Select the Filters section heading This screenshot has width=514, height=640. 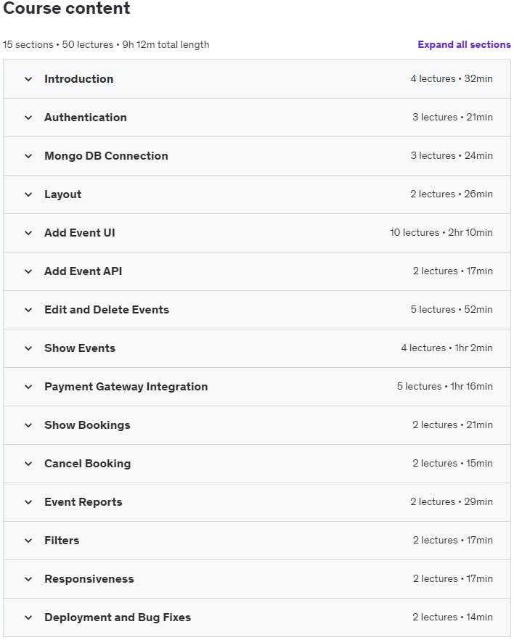[62, 541]
